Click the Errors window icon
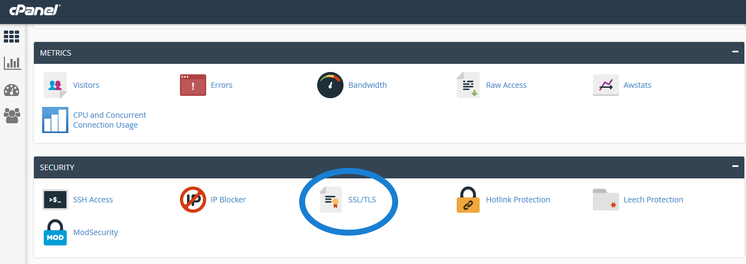This screenshot has width=746, height=264. tap(193, 85)
